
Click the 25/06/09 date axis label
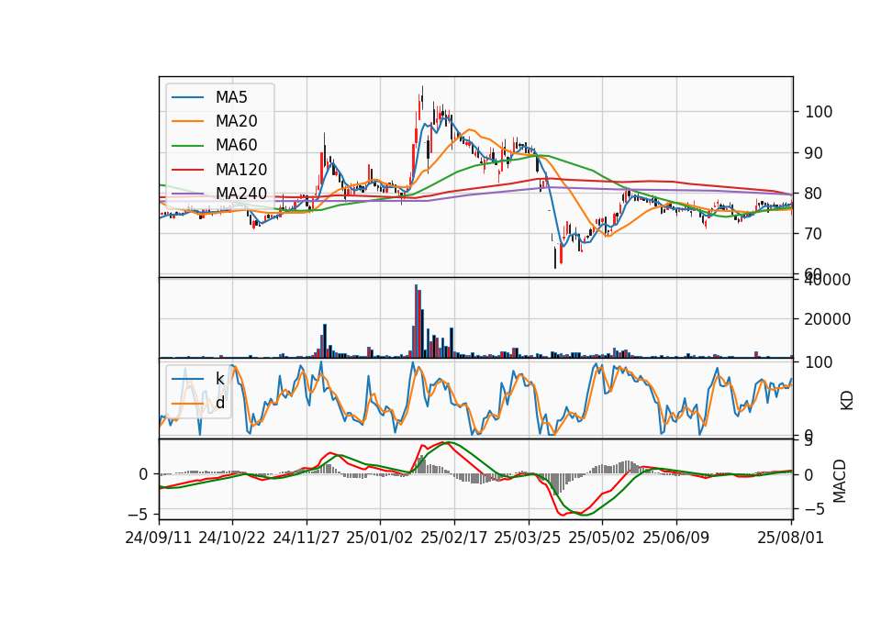tap(676, 538)
